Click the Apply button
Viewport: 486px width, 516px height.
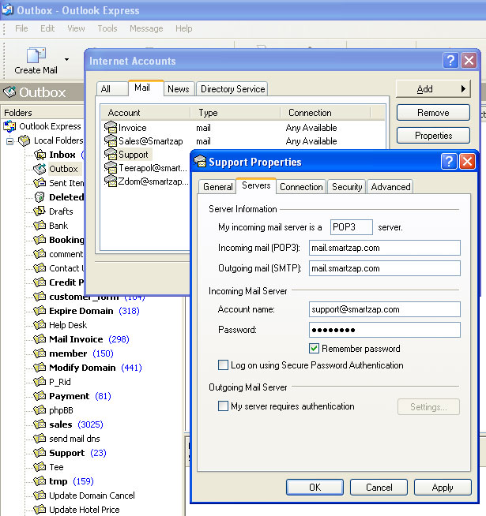(x=443, y=487)
